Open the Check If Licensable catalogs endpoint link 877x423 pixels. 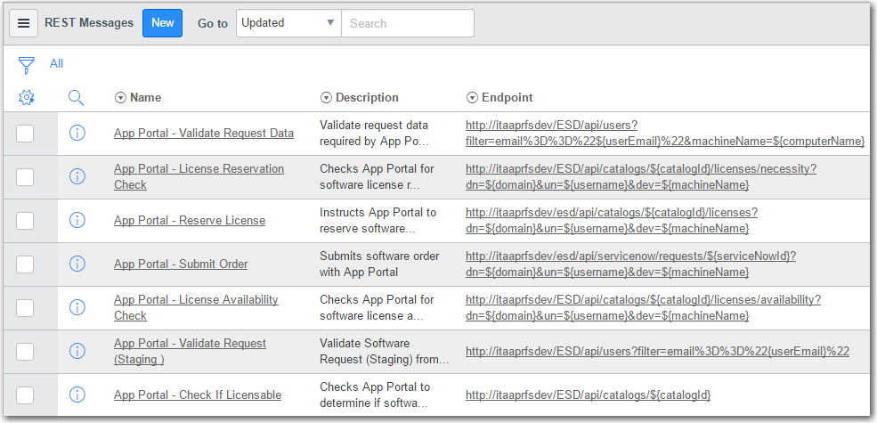588,395
